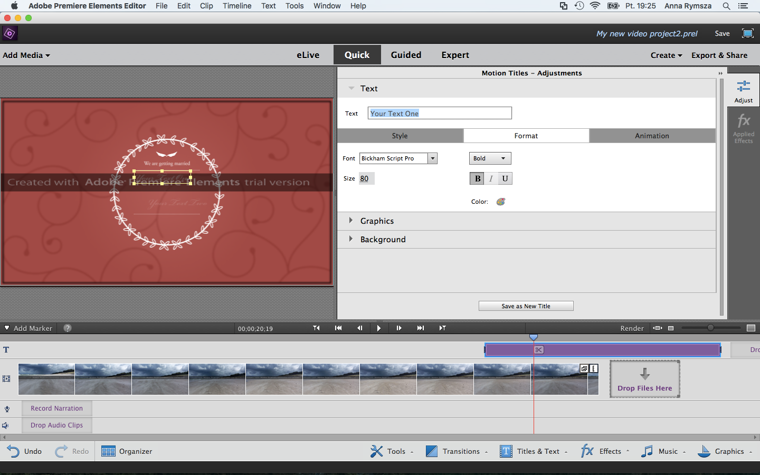Open the Organizer
Screen dimensions: 760x475
tap(127, 451)
